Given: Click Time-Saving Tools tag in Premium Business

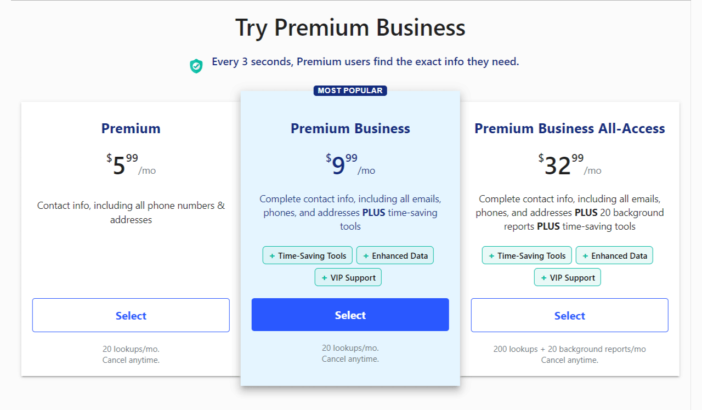Looking at the screenshot, I should click(308, 255).
